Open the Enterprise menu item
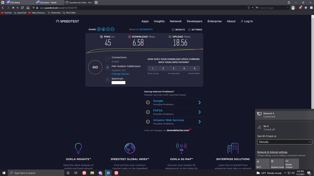Screen dimensions: 314x176 215,21
